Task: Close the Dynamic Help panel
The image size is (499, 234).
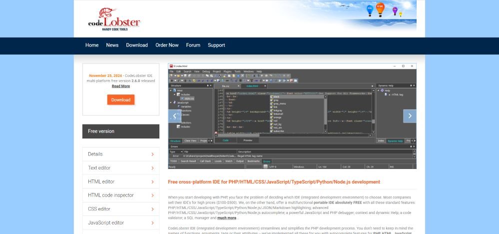Action: [x=414, y=85]
